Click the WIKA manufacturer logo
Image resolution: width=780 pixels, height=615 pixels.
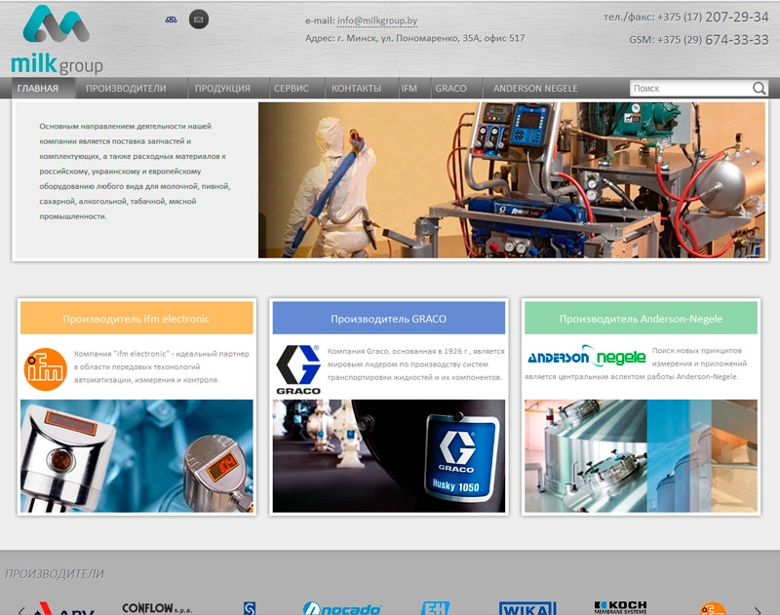527,608
